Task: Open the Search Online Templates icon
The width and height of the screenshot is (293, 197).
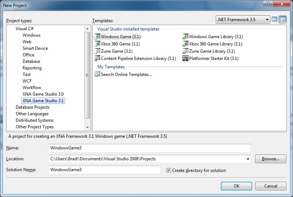Action: click(x=97, y=74)
